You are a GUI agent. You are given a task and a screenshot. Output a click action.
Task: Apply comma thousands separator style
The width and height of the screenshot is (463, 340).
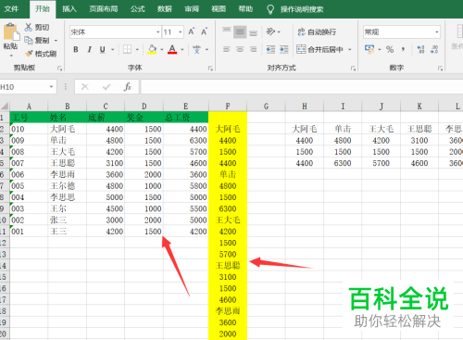click(404, 49)
